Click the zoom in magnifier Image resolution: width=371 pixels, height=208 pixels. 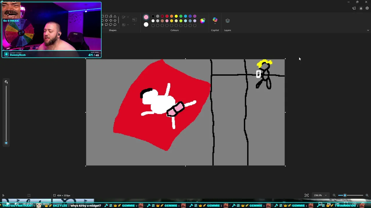(367, 195)
